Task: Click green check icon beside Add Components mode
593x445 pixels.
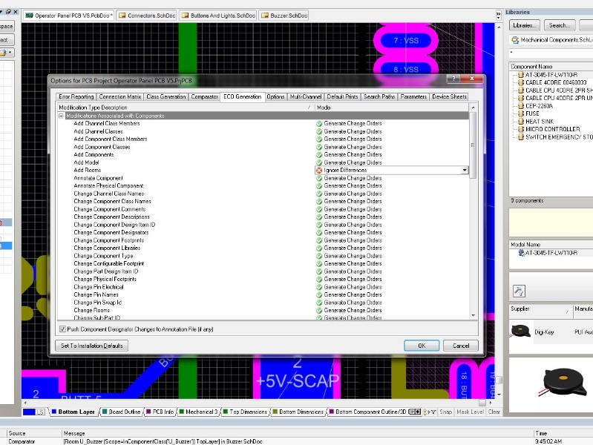Action: (319, 154)
